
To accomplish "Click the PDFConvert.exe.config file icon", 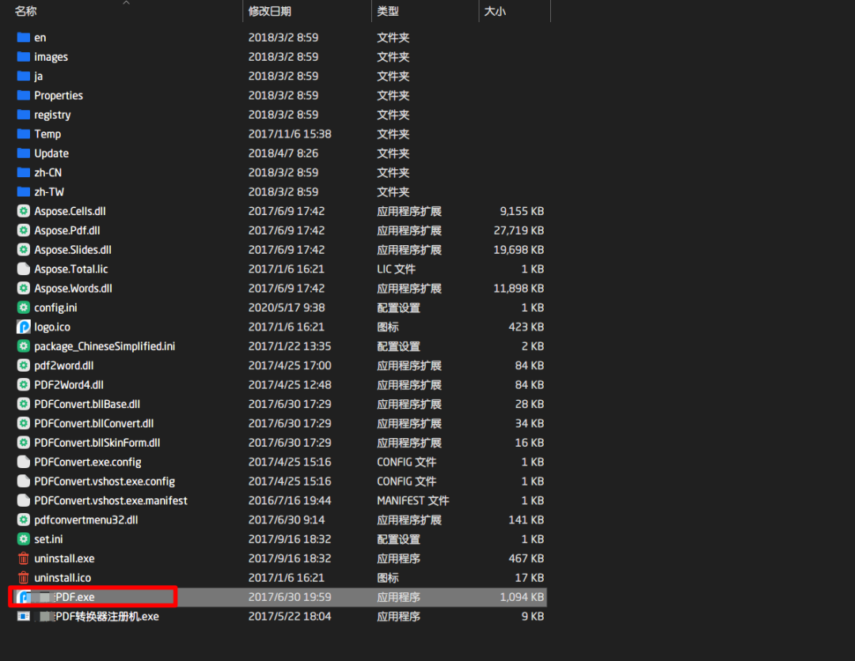I will coord(24,463).
